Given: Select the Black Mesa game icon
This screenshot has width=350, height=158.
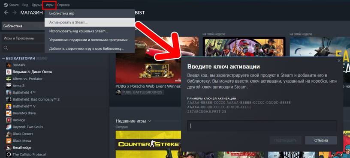Looking at the screenshot, I should coord(9,141).
